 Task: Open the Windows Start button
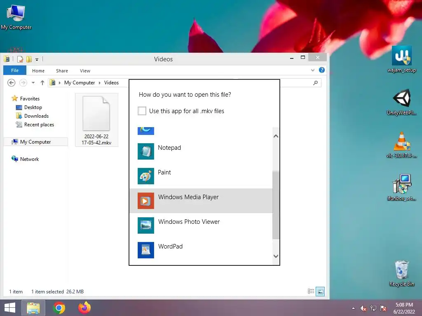pos(10,308)
